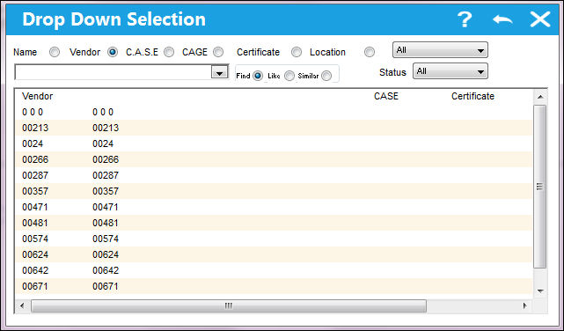Click the vertical scrollbar up arrow
This screenshot has width=564, height=331.
point(540,97)
